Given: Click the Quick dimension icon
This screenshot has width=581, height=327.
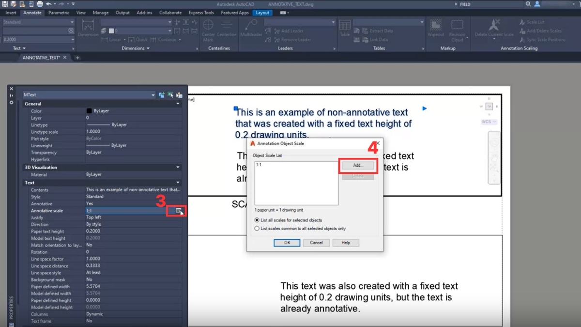Looking at the screenshot, I should 131,40.
